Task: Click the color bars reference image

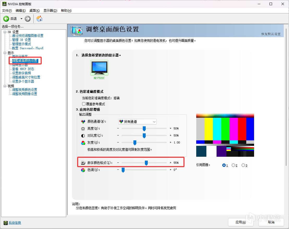Action: (225, 135)
